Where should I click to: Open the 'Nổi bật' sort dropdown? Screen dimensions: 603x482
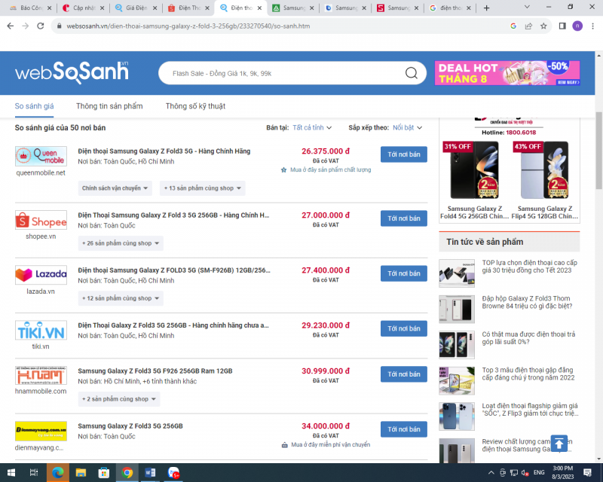tap(407, 128)
